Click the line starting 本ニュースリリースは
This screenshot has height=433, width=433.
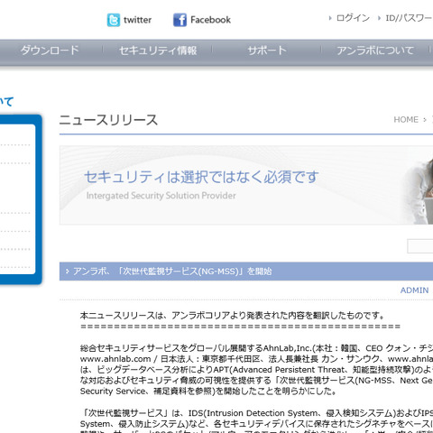[x=233, y=316]
